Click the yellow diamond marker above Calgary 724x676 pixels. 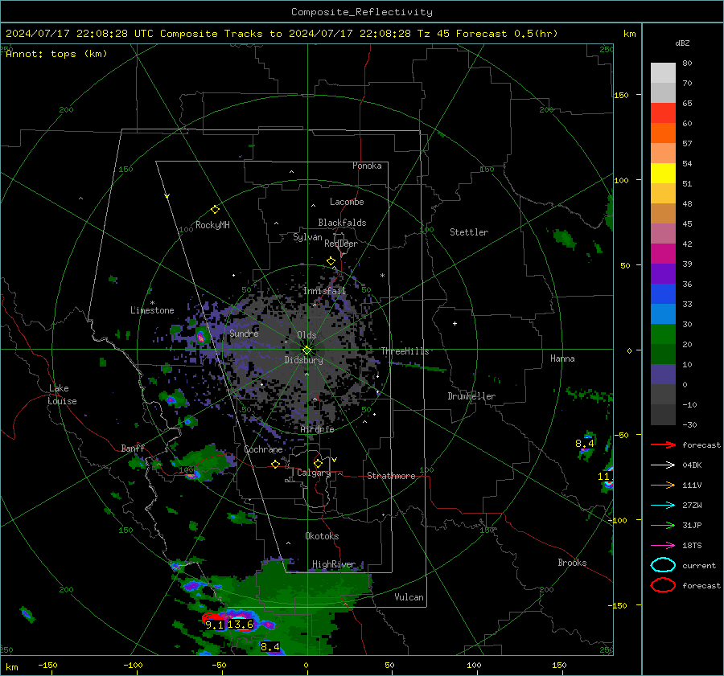318,463
